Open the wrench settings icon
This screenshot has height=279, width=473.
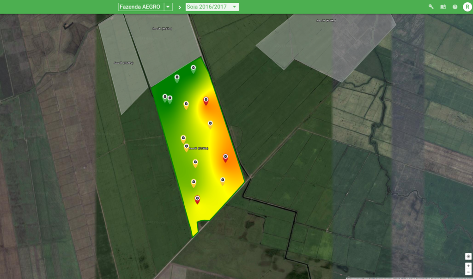pos(431,7)
